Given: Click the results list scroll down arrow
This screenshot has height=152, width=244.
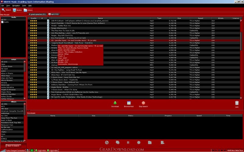Looking at the screenshot, I should coord(241,98).
